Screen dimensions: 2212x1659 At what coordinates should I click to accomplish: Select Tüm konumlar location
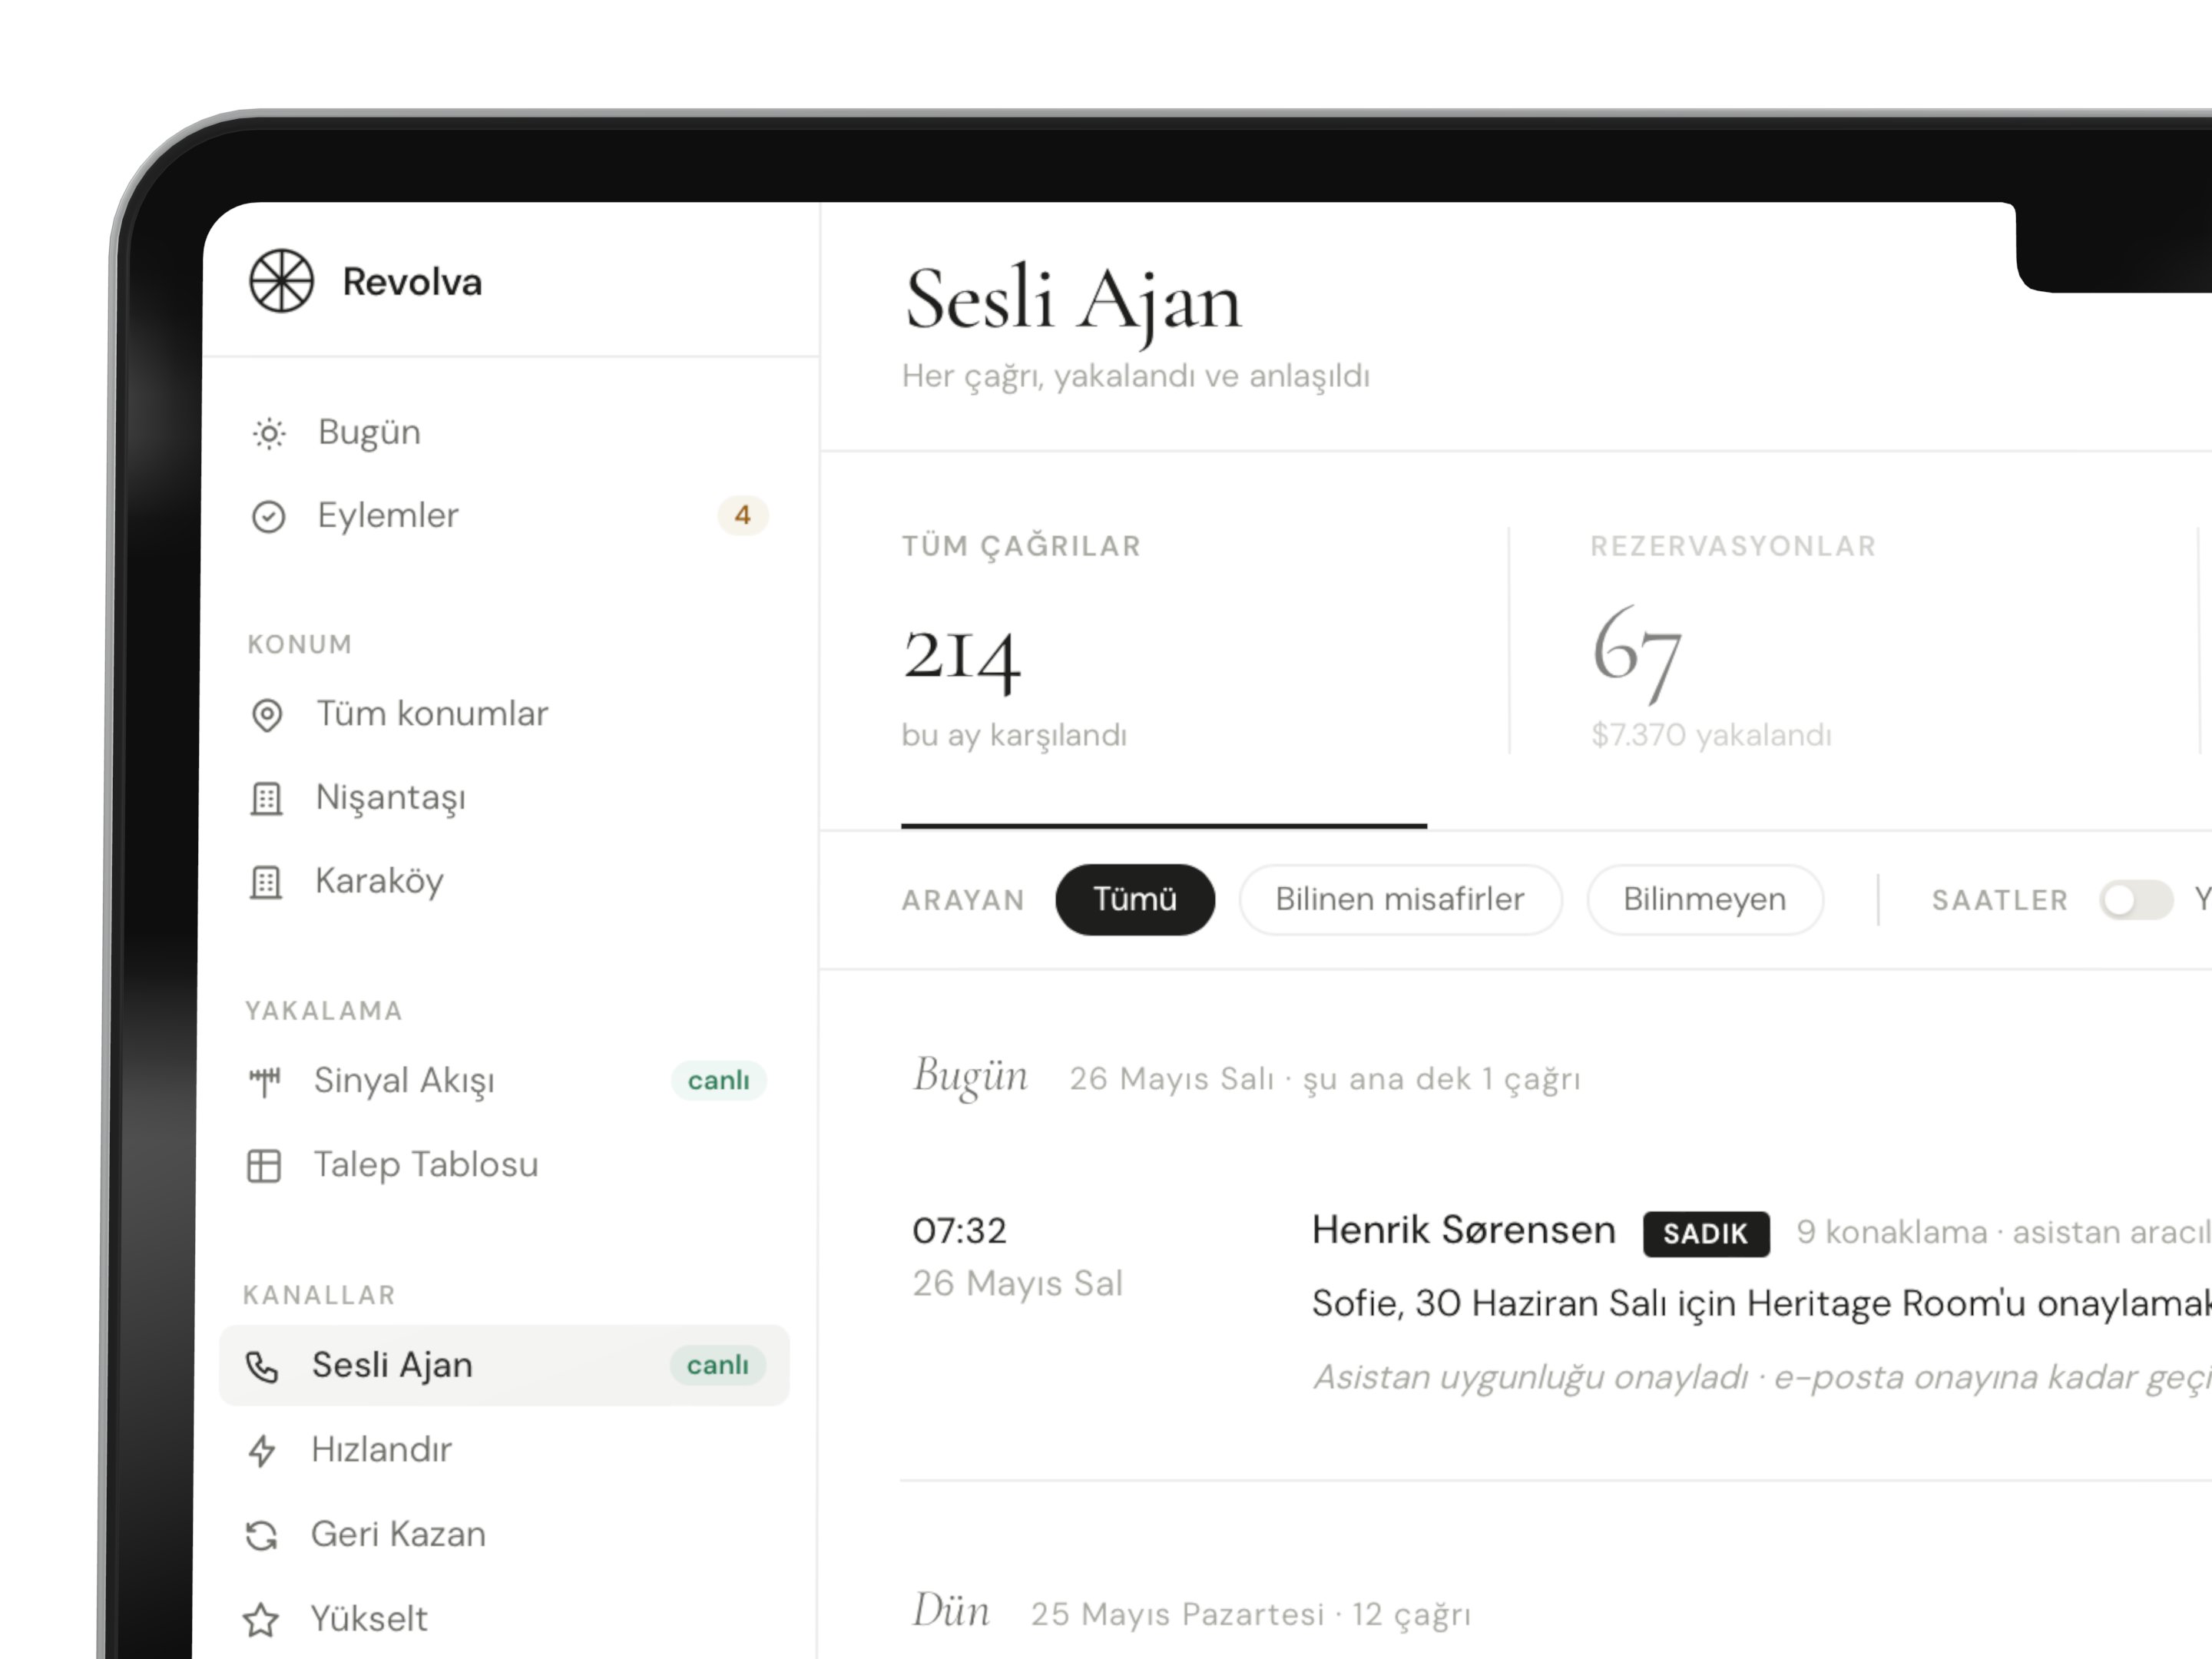[x=432, y=714]
